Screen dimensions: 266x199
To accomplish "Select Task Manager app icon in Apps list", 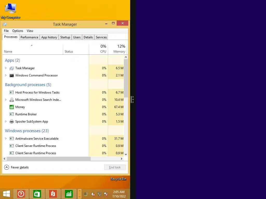I will (x=12, y=68).
